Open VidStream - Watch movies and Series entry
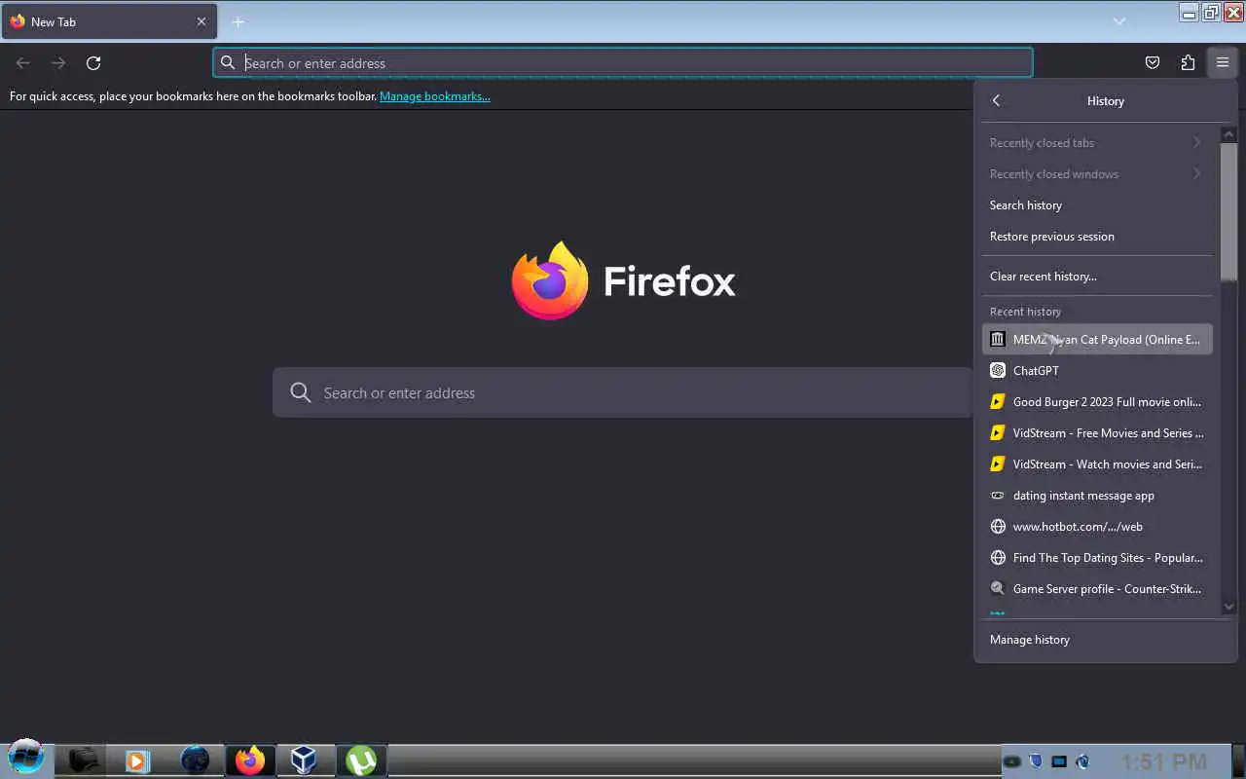Viewport: 1246px width, 779px height. [x=1097, y=464]
